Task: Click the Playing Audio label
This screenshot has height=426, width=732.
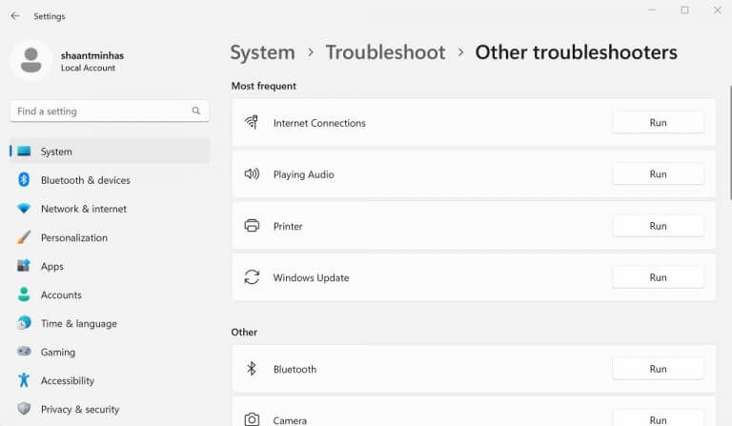Action: point(303,174)
